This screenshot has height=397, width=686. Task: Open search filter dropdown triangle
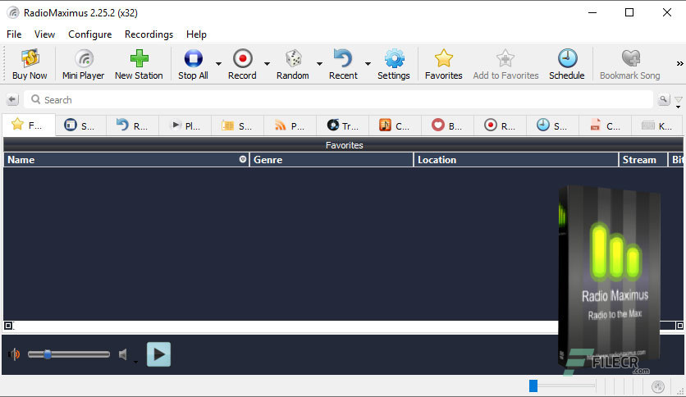[x=678, y=102]
